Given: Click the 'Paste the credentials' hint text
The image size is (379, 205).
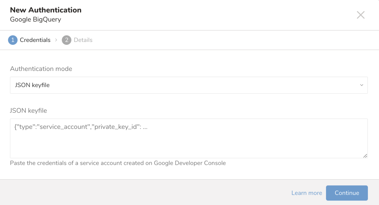Looking at the screenshot, I should click(79, 163).
